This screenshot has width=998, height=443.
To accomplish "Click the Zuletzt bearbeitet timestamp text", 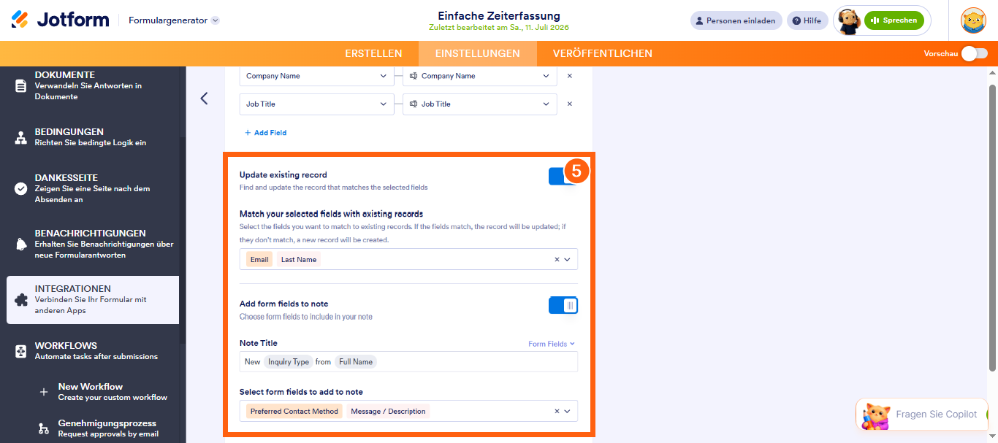I will pyautogui.click(x=499, y=28).
